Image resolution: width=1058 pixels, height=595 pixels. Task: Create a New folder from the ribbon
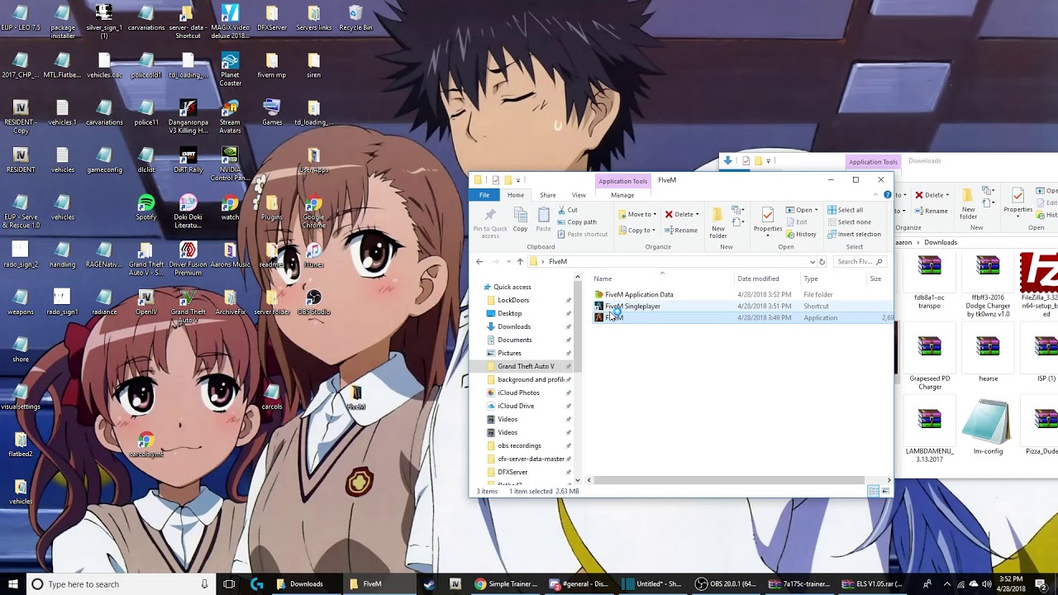click(718, 223)
